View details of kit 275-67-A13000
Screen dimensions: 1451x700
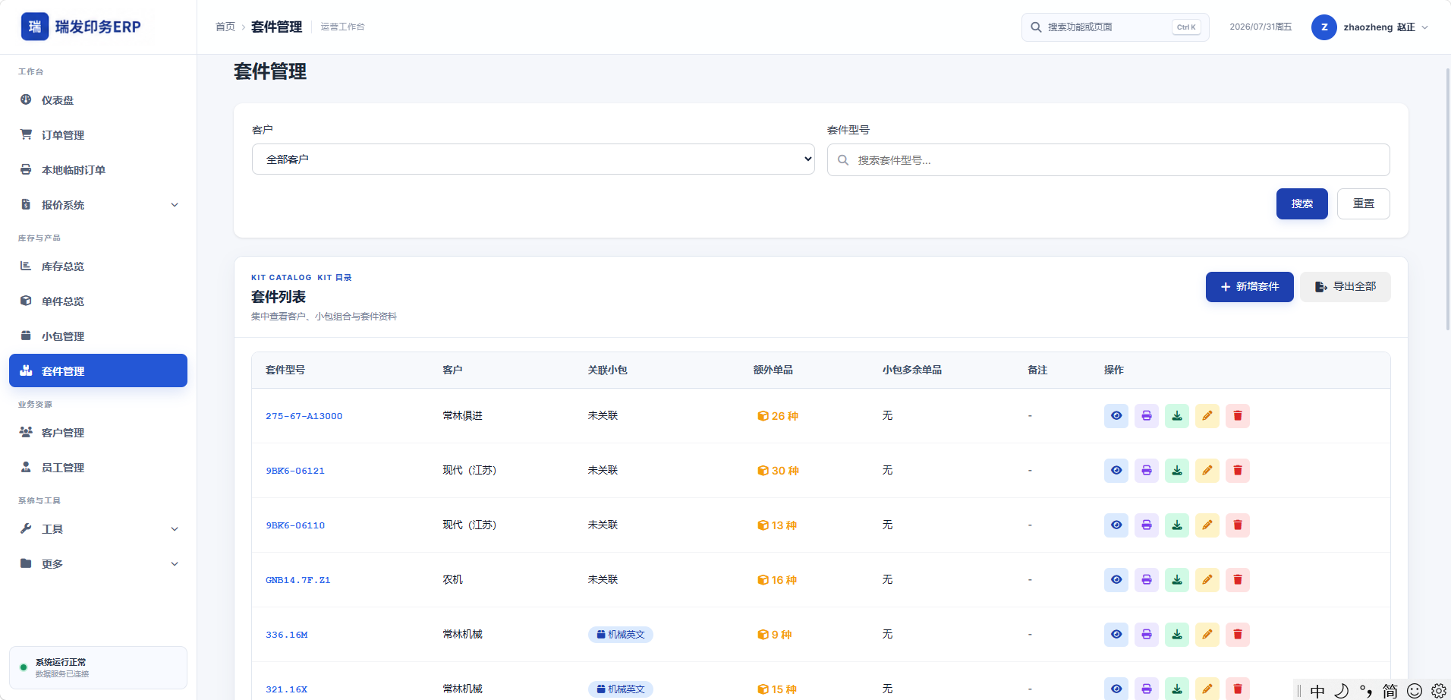click(1116, 416)
